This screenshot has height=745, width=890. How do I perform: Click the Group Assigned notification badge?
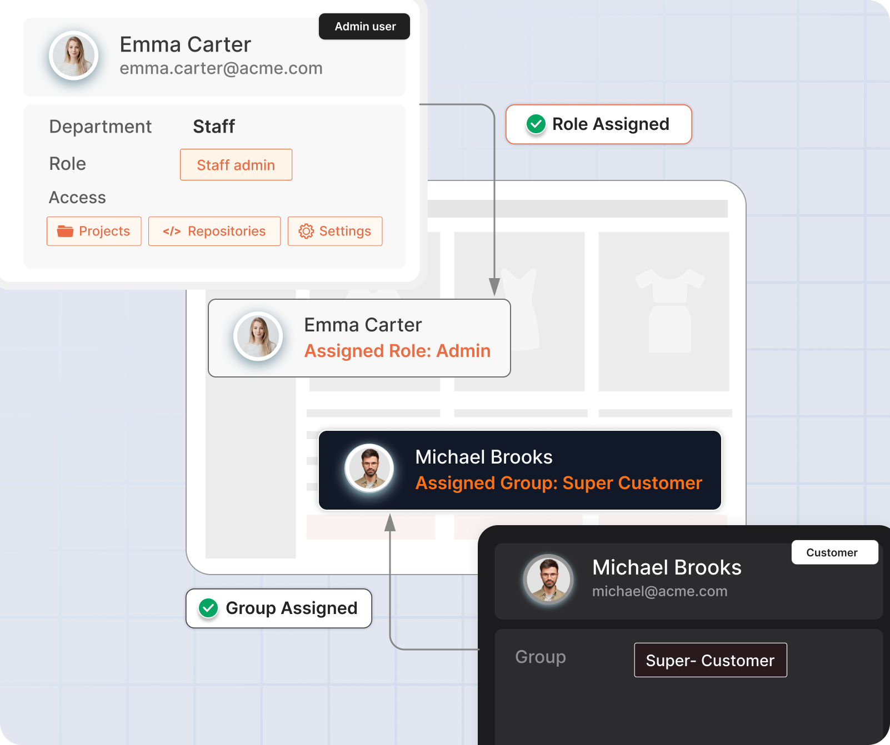[x=279, y=608]
